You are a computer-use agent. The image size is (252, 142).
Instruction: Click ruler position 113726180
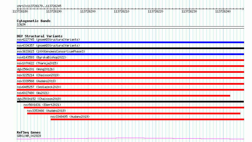coord(20,11)
